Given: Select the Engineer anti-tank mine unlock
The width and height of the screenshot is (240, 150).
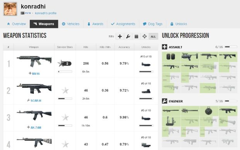Looking at the screenshot, I should [209, 110].
